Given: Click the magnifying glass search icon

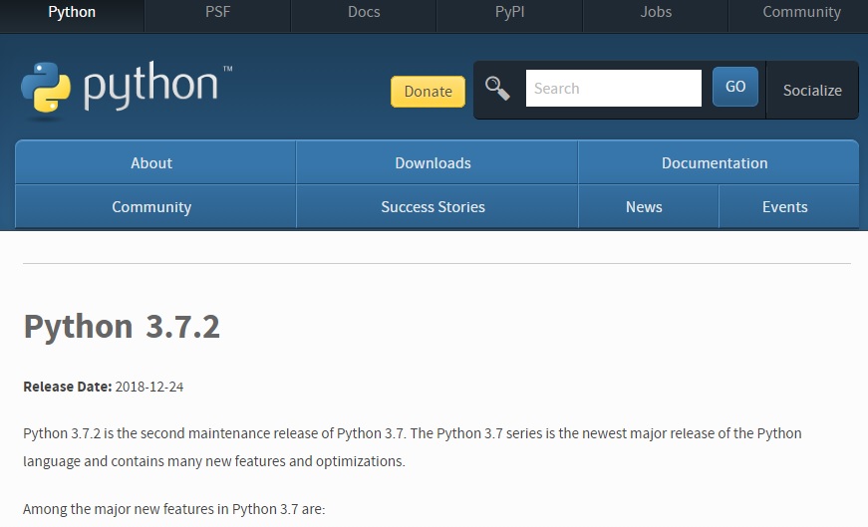Looking at the screenshot, I should (x=497, y=89).
